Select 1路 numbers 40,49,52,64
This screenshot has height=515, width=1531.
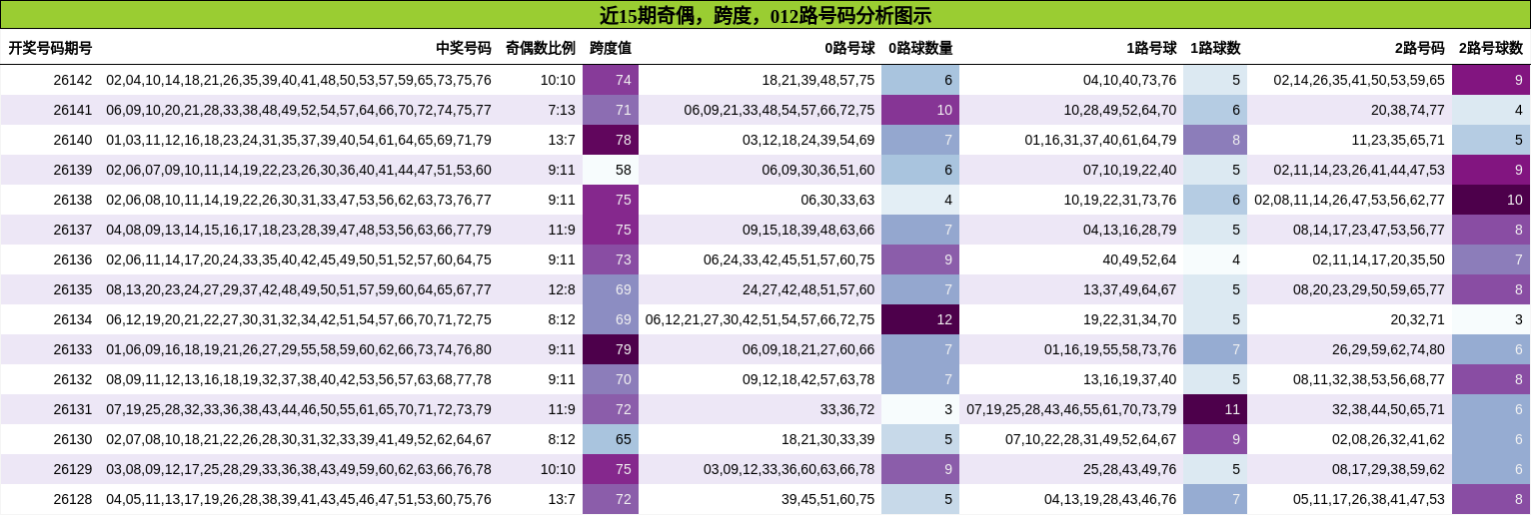click(1140, 259)
